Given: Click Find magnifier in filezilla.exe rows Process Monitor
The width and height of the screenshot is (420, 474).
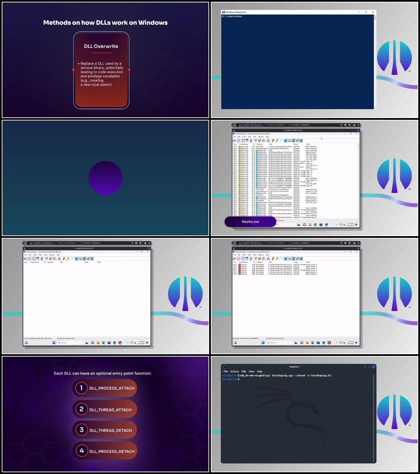Looking at the screenshot, I should click(277, 259).
